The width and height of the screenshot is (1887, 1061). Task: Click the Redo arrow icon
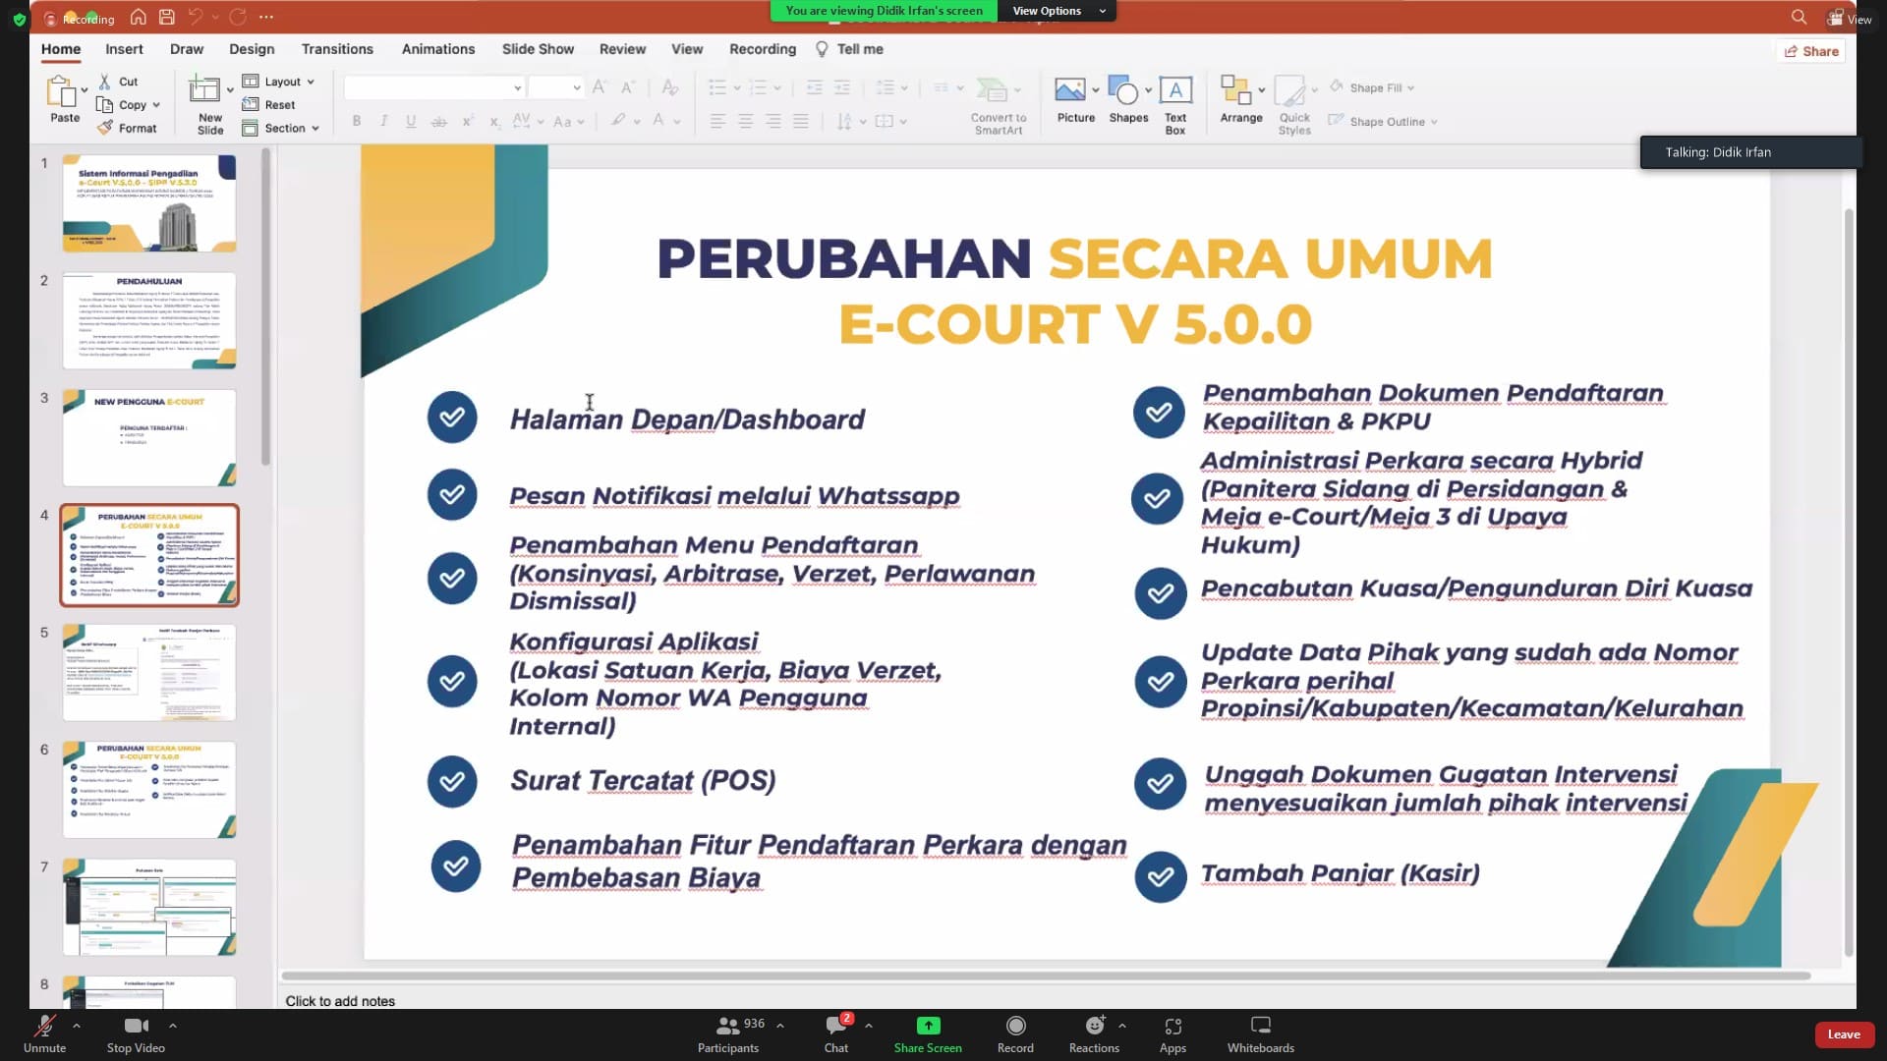237,17
